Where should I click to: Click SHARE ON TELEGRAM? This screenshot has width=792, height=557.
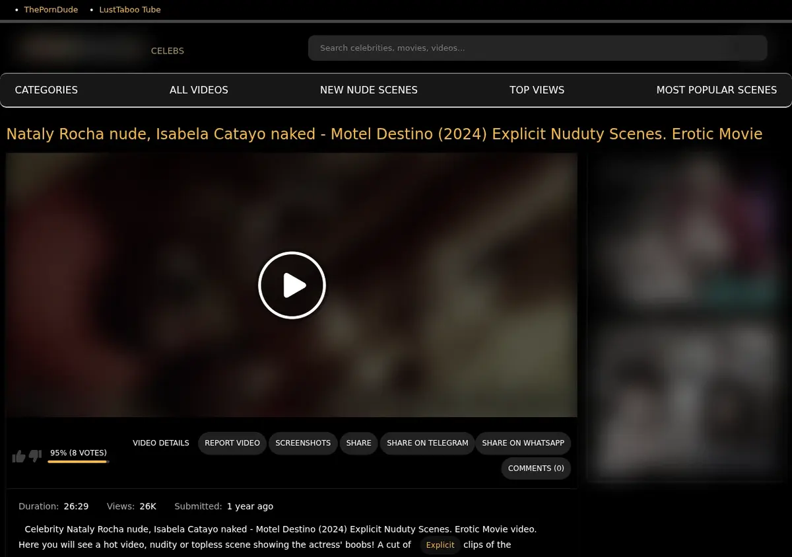pyautogui.click(x=428, y=443)
